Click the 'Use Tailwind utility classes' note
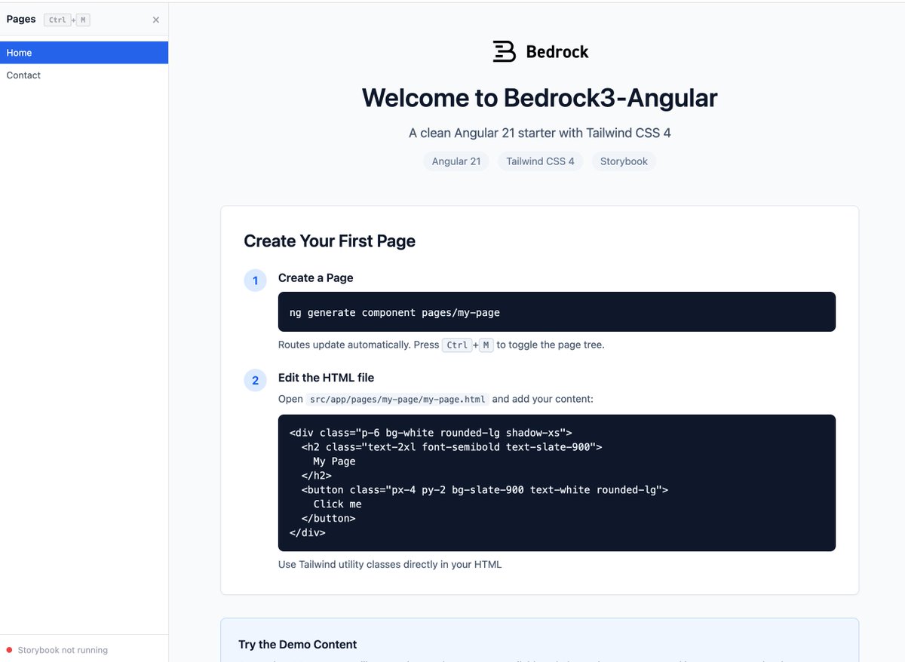The width and height of the screenshot is (905, 662). pos(390,564)
